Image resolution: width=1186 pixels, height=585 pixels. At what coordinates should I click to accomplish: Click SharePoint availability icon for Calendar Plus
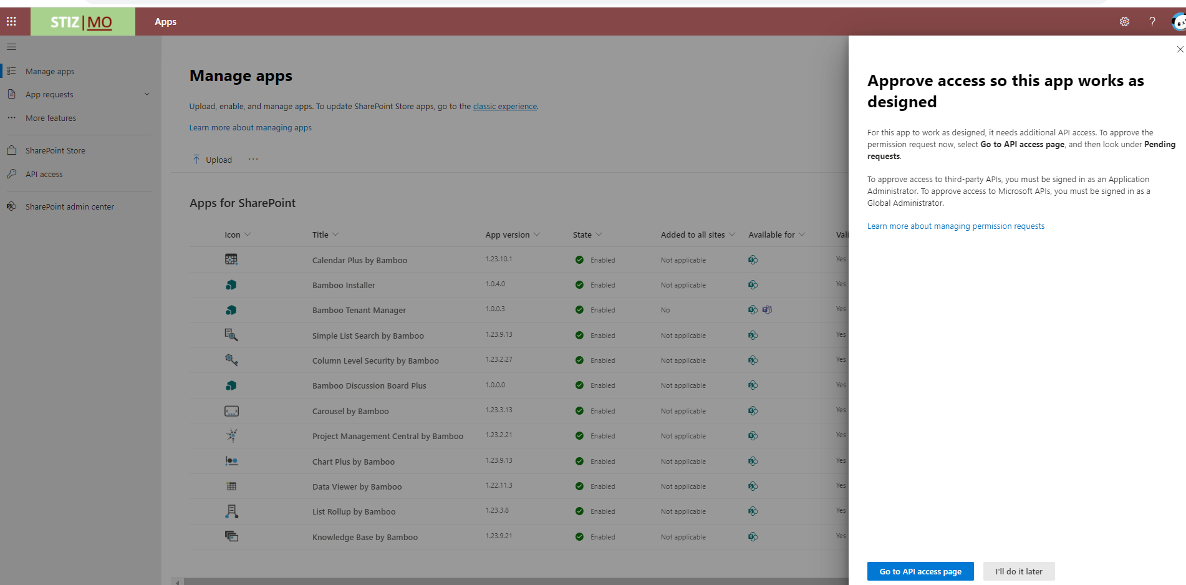click(753, 259)
